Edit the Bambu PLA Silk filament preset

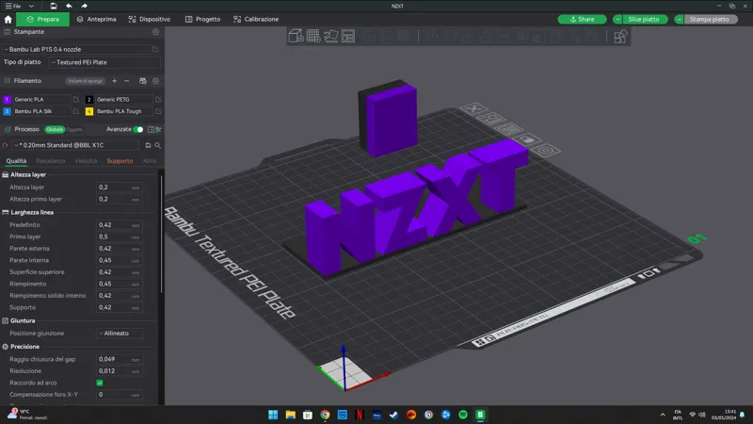pos(76,111)
